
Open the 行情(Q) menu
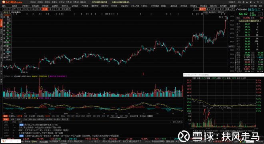point(40,2)
